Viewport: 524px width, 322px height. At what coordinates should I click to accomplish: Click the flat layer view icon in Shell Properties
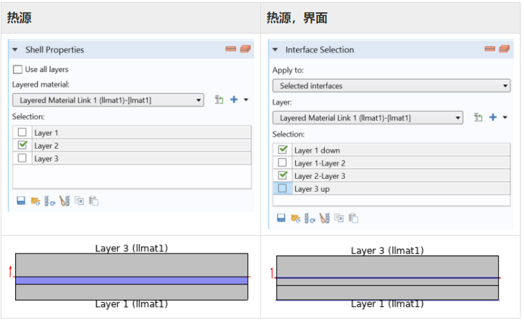coord(231,49)
